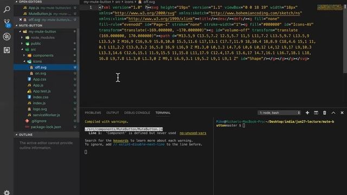Image resolution: width=347 pixels, height=195 pixels.
Task: Switch to the DEBUG CONSOLE tab
Action: 137,113
